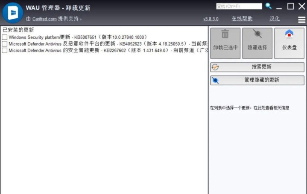Open the Carifred.com link

click(x=44, y=19)
